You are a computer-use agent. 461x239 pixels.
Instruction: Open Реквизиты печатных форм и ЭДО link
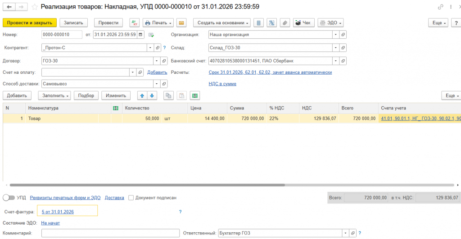click(65, 198)
